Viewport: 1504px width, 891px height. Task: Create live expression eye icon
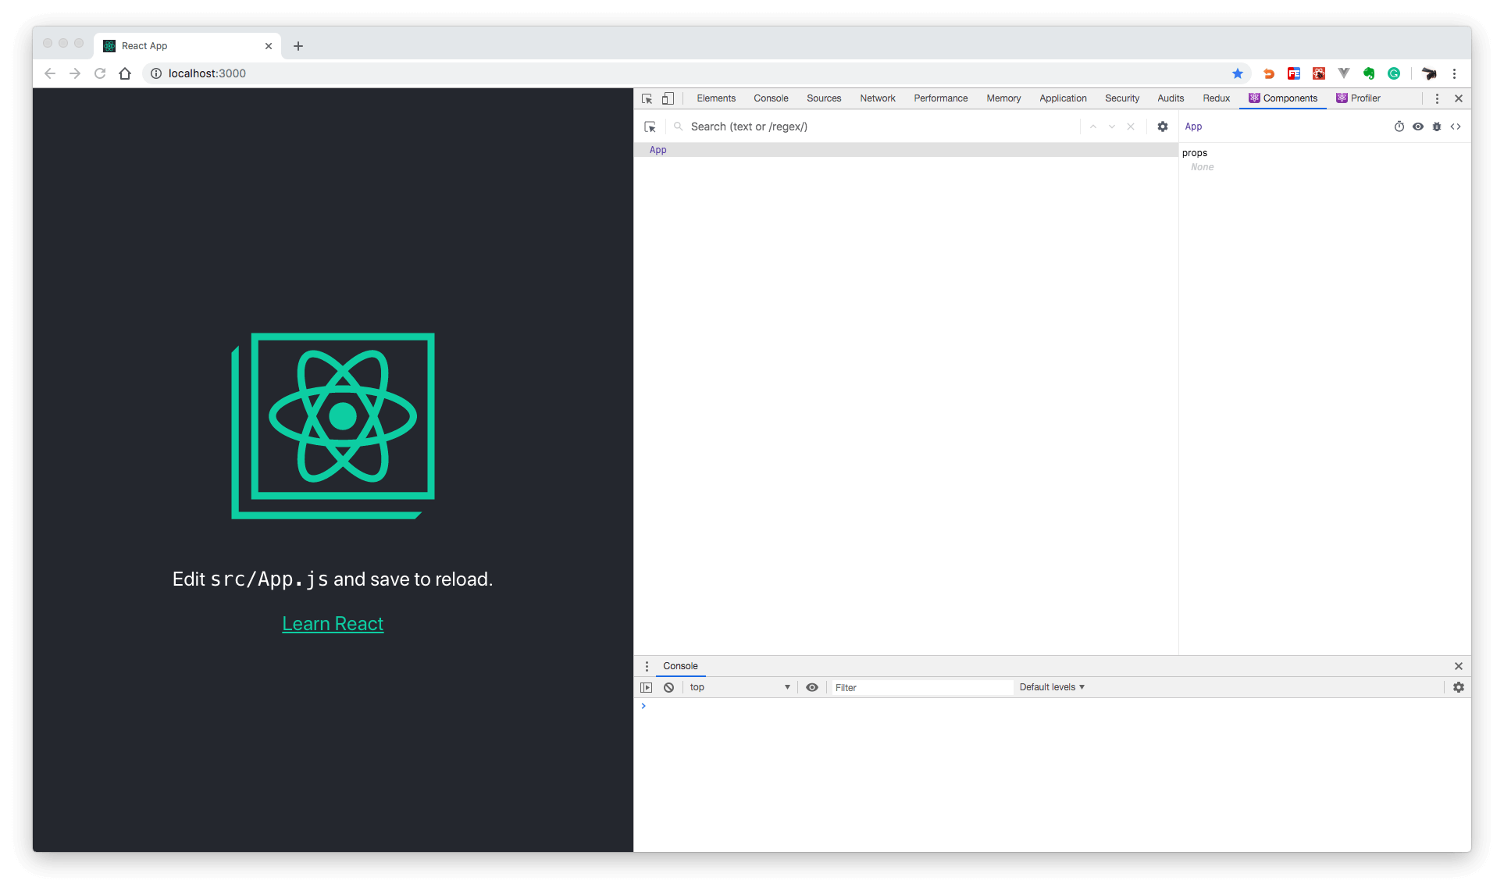[x=812, y=687]
